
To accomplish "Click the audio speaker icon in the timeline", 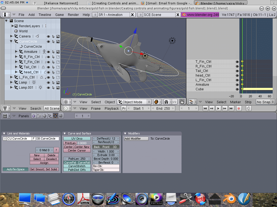I will click(x=249, y=108).
